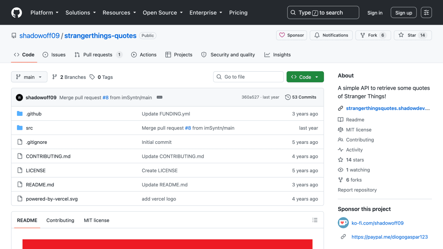443x249 pixels.
Task: Star the repository with Star button
Action: (412, 35)
